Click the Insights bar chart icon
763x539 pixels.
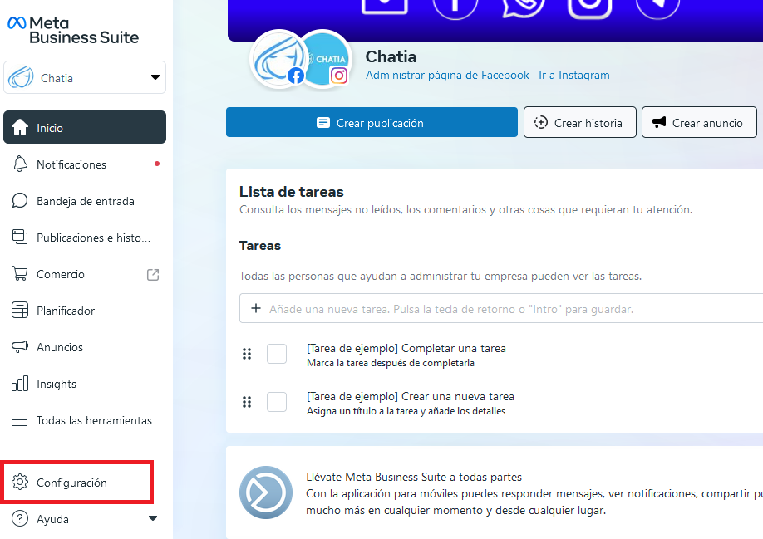[x=20, y=384]
